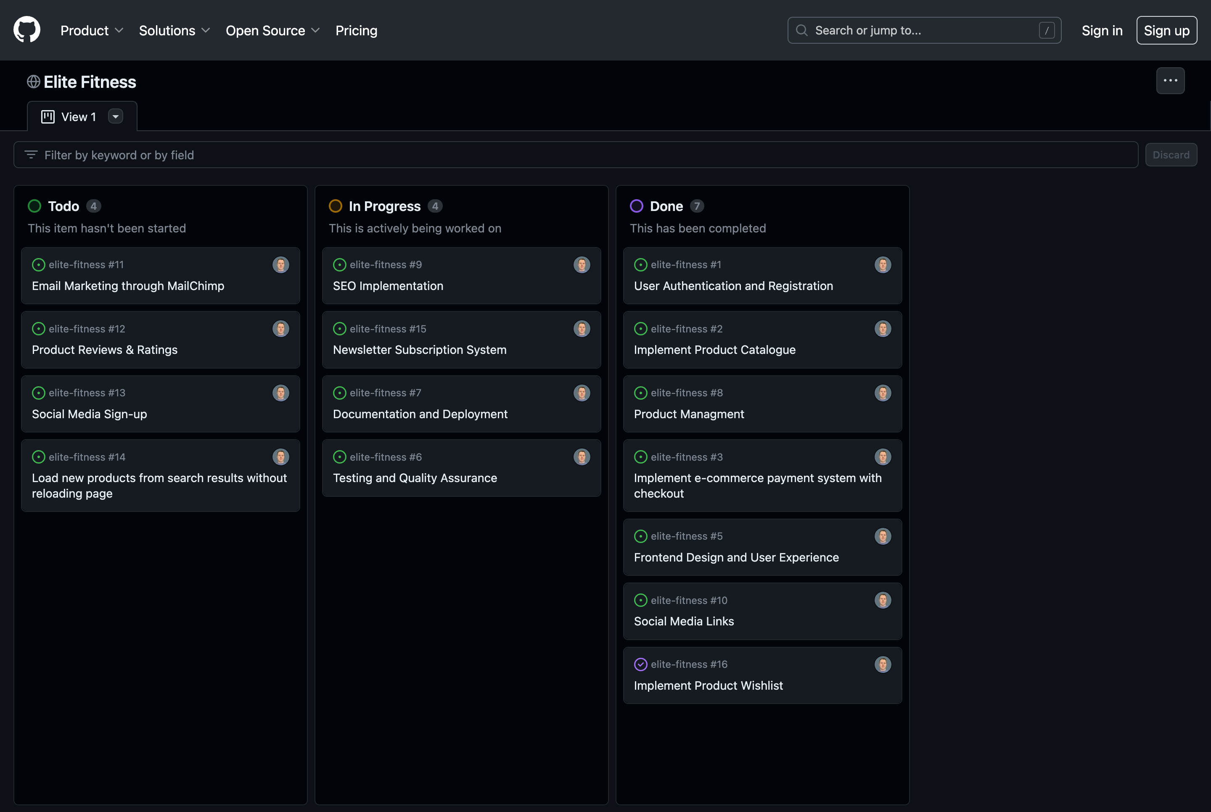The height and width of the screenshot is (812, 1211).
Task: Click the elite-fitness #10 label
Action: pyautogui.click(x=689, y=600)
